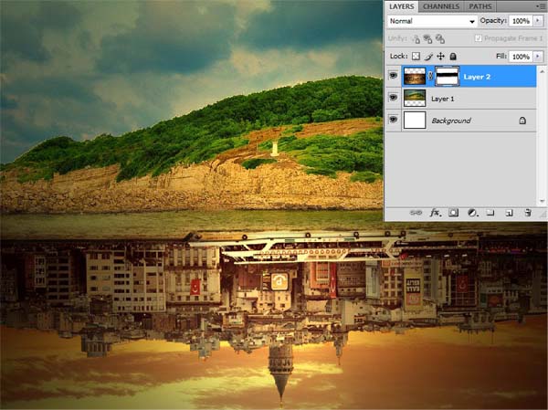Open the Normal blend mode dropdown
The width and height of the screenshot is (548, 410).
pyautogui.click(x=432, y=21)
